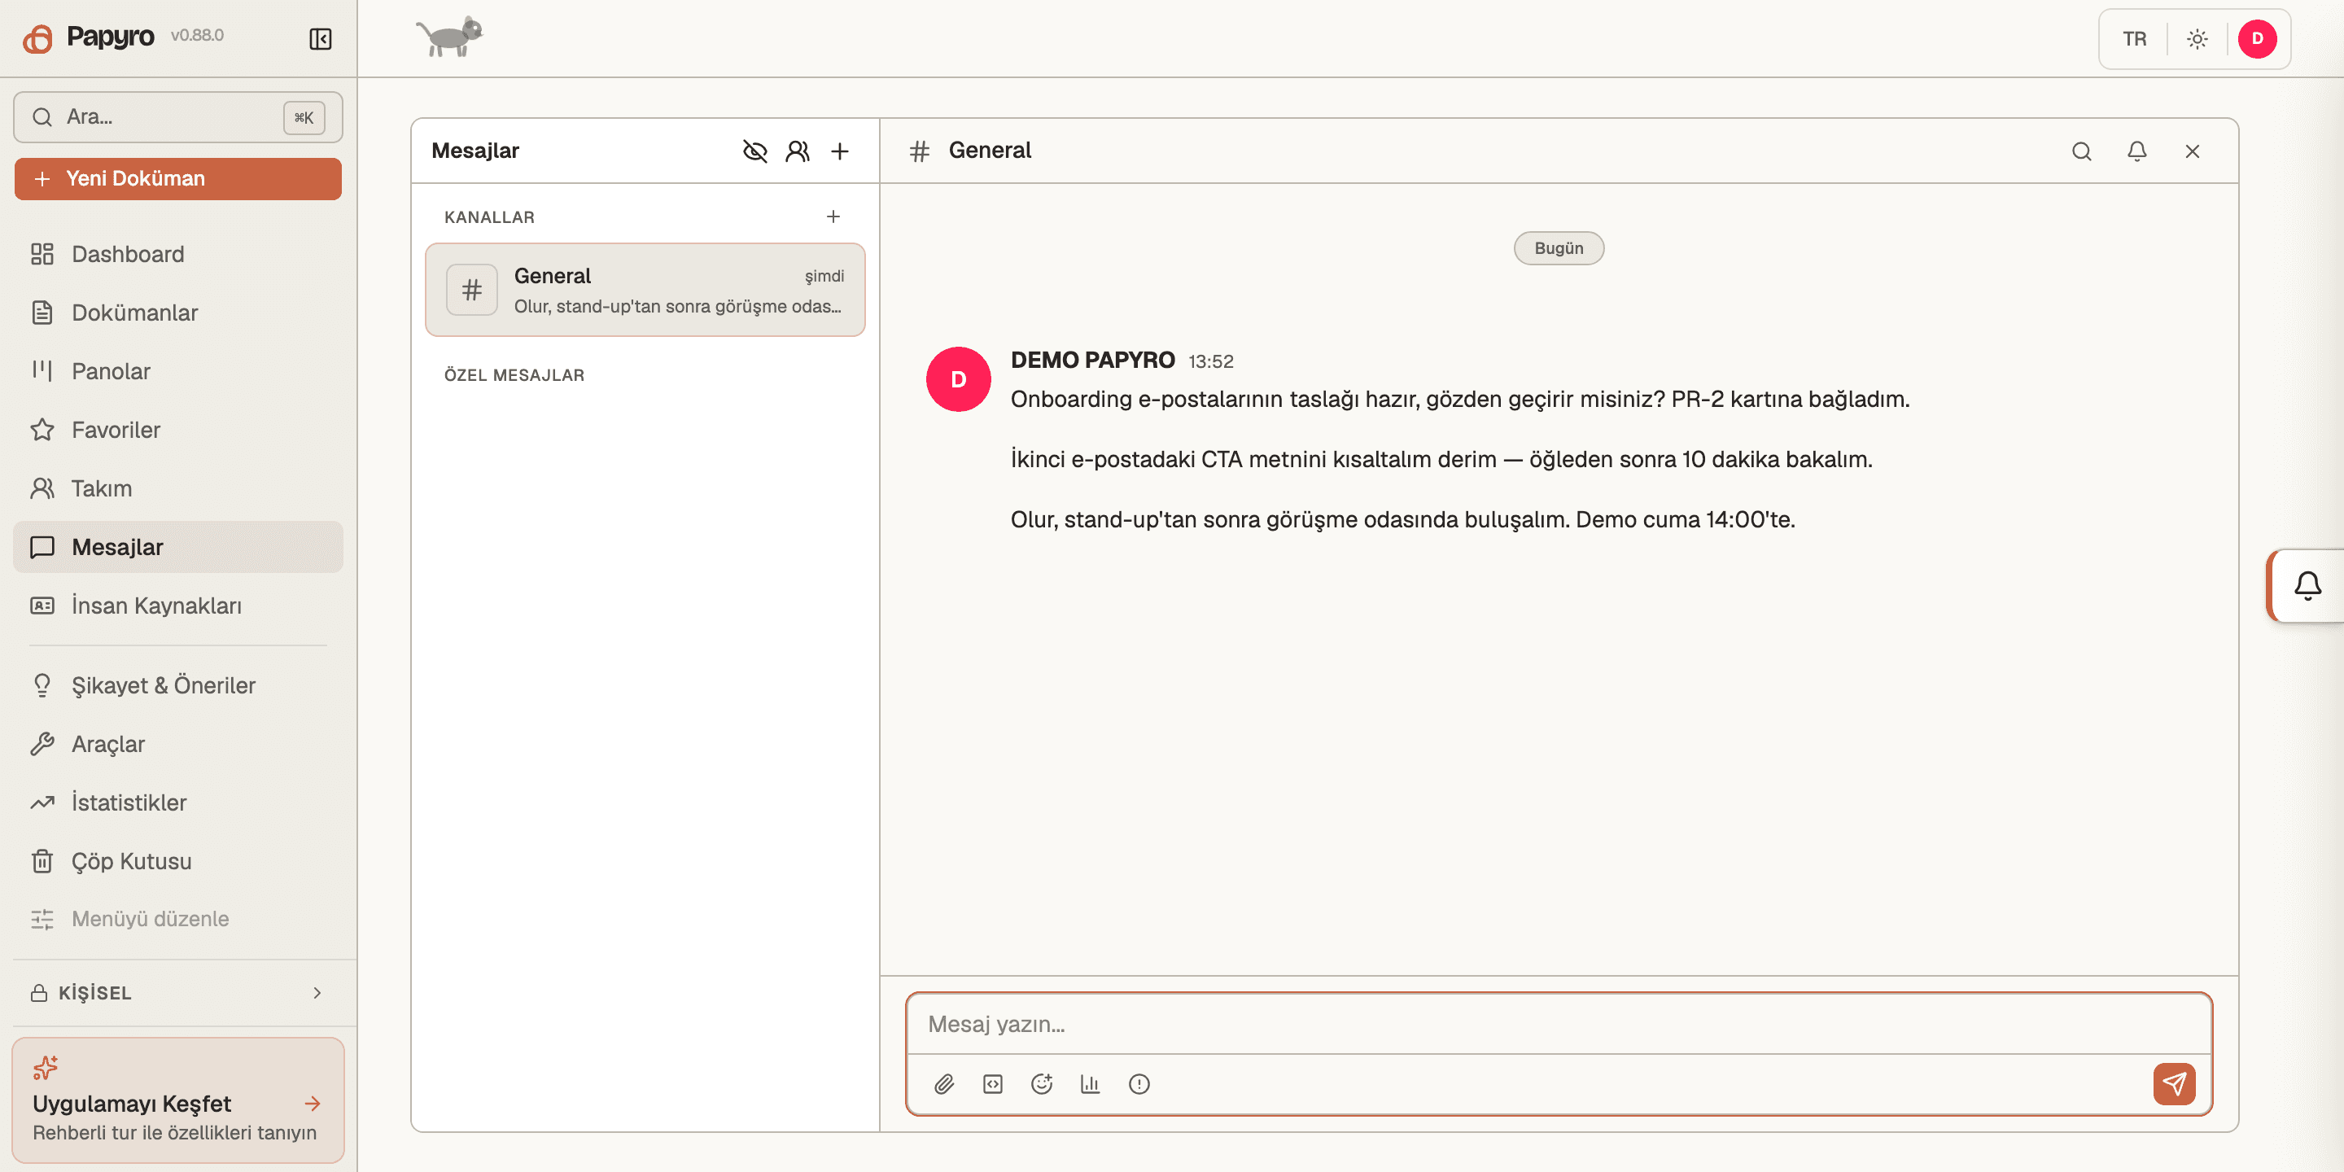Open Çöp Kutusu
The height and width of the screenshot is (1172, 2344).
point(178,861)
